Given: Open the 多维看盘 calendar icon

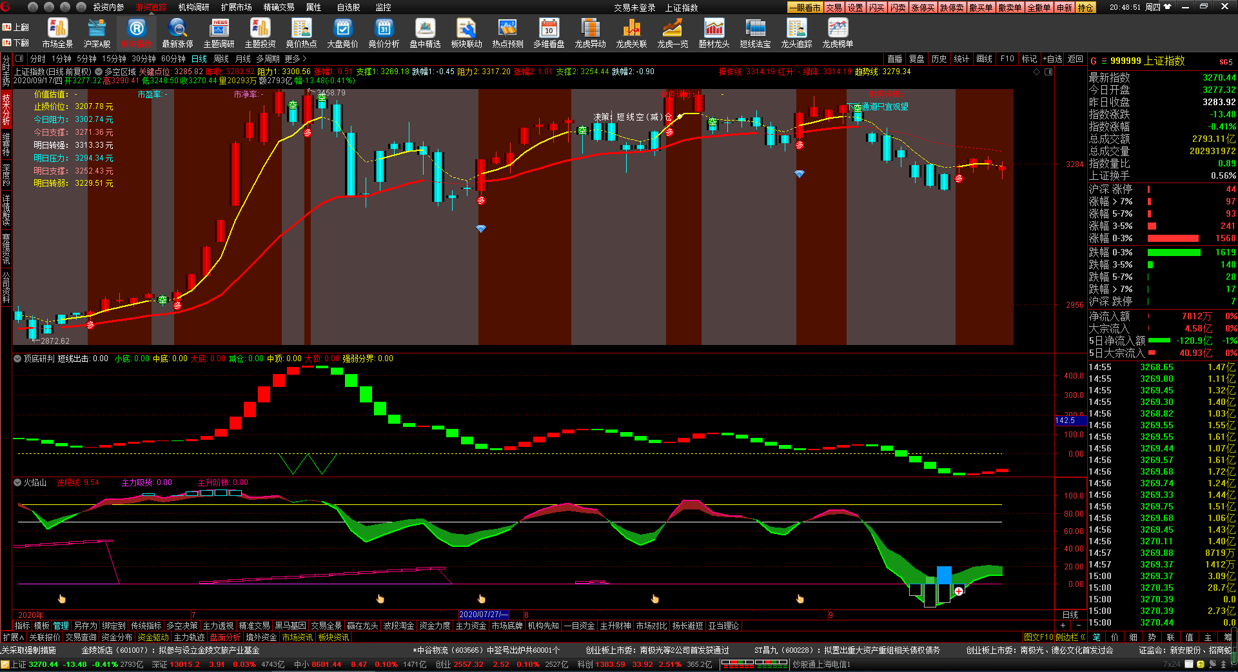Looking at the screenshot, I should 549,33.
